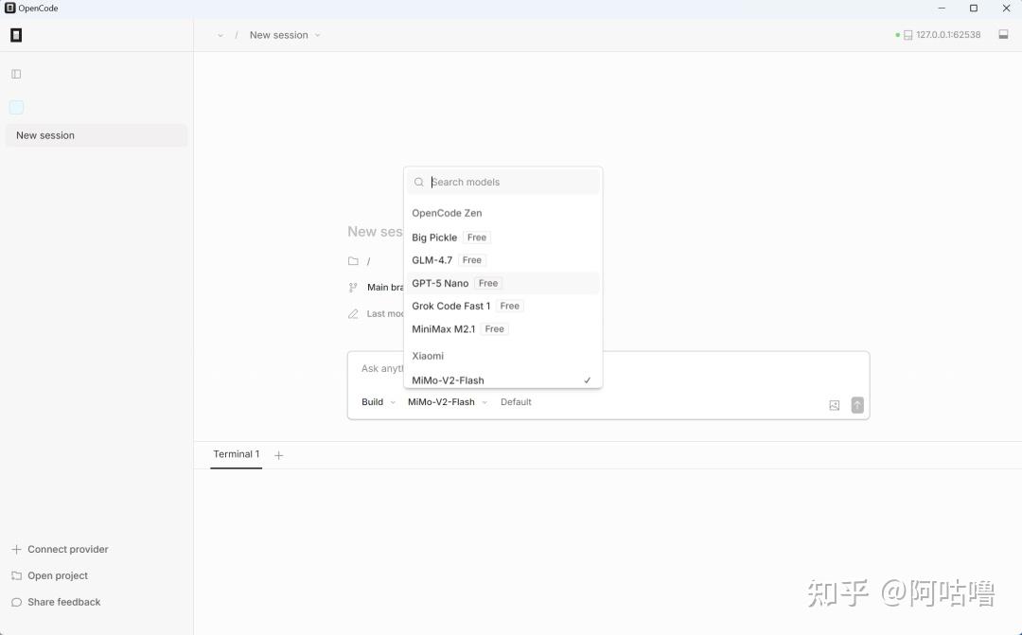Toggle the sidebar panel icon
The height and width of the screenshot is (635, 1022).
16,75
